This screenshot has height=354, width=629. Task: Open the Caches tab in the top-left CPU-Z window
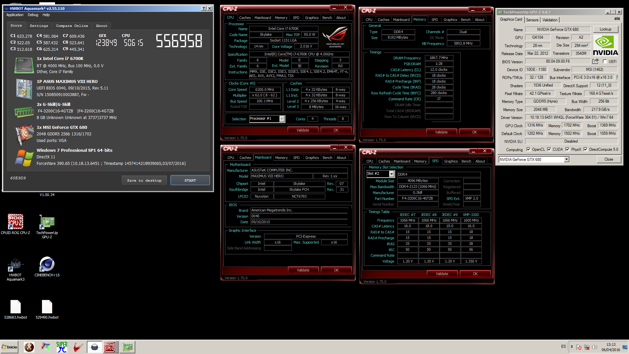245,18
